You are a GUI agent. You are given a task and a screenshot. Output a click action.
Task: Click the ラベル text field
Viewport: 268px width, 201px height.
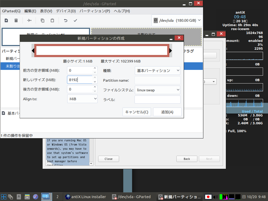(x=157, y=100)
